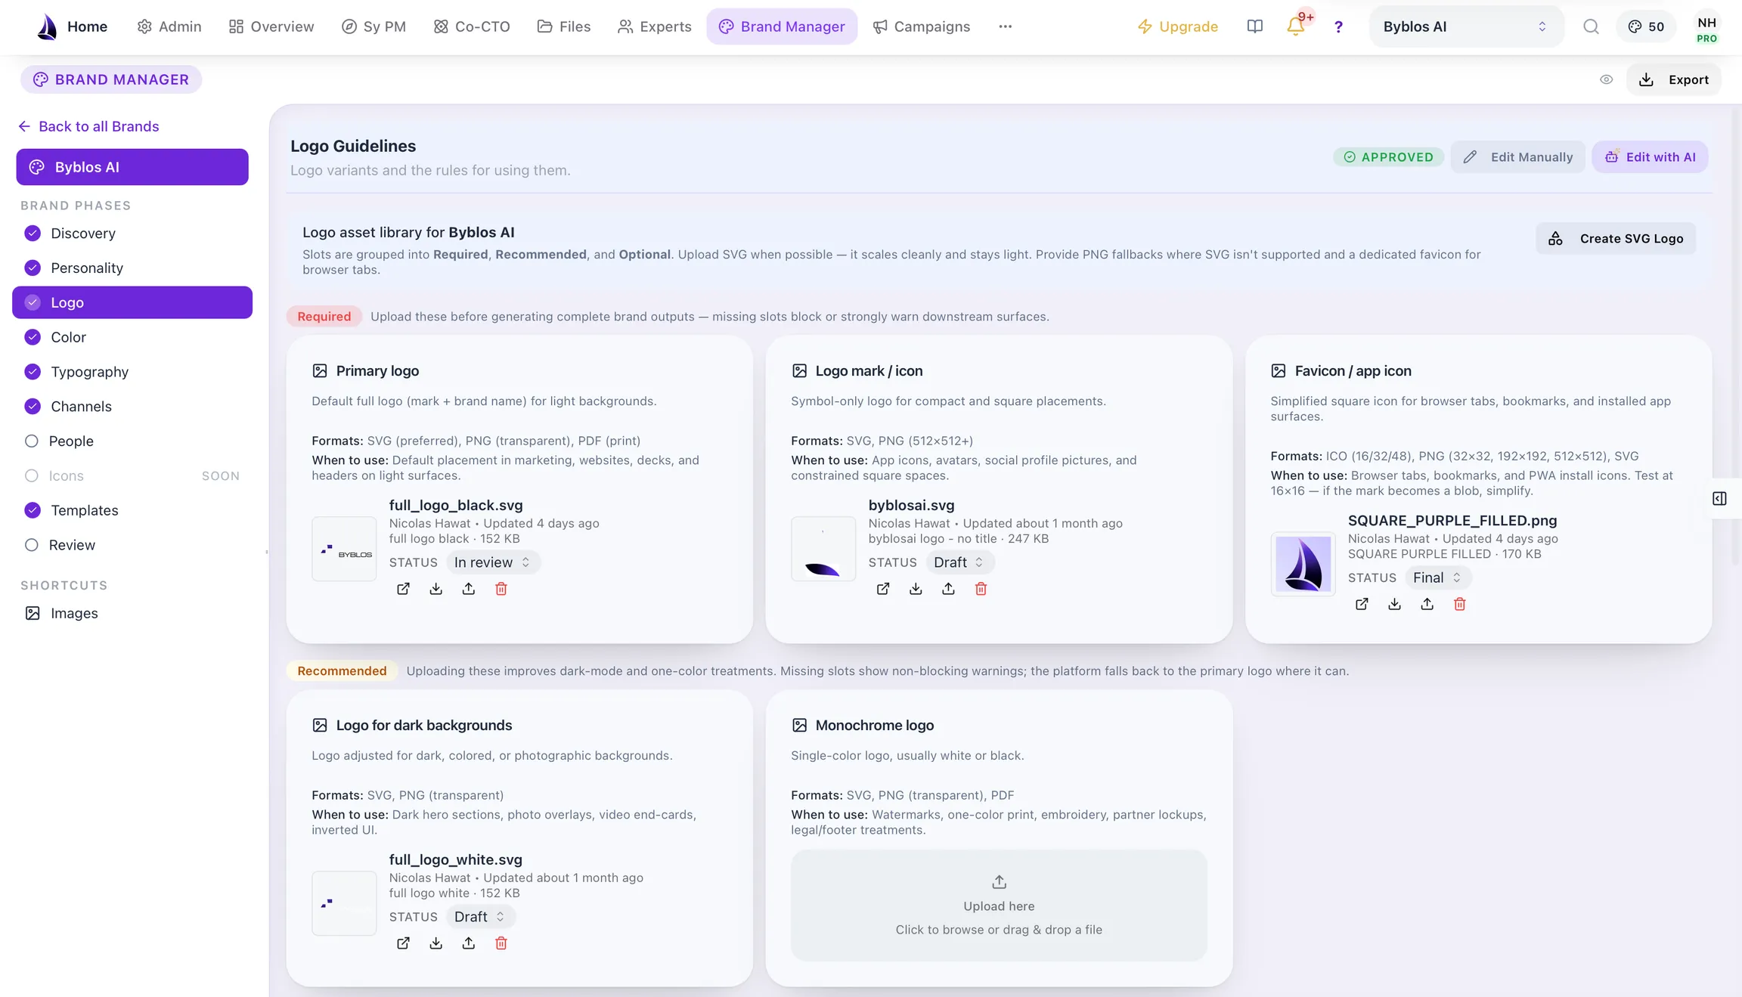The height and width of the screenshot is (997, 1742).
Task: Select the Review phase
Action: 132,545
